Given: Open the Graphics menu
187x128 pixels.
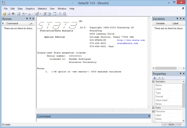Looking at the screenshot, I should pyautogui.click(x=30, y=9).
